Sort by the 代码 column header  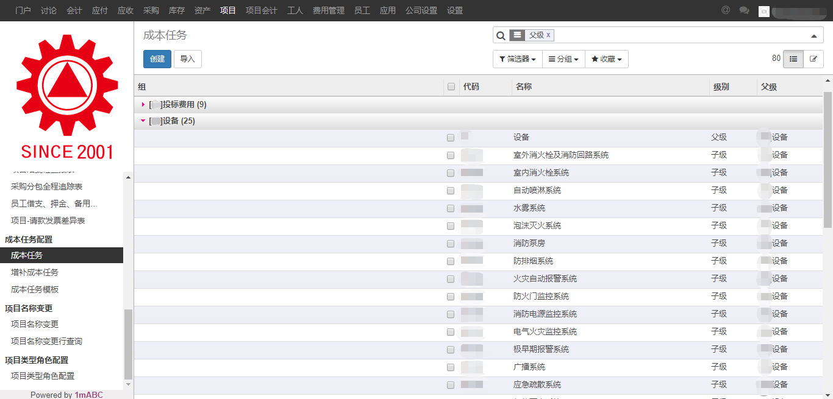pyautogui.click(x=471, y=87)
